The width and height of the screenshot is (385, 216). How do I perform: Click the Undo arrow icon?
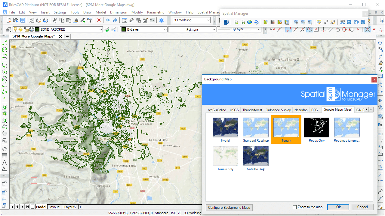point(108,20)
